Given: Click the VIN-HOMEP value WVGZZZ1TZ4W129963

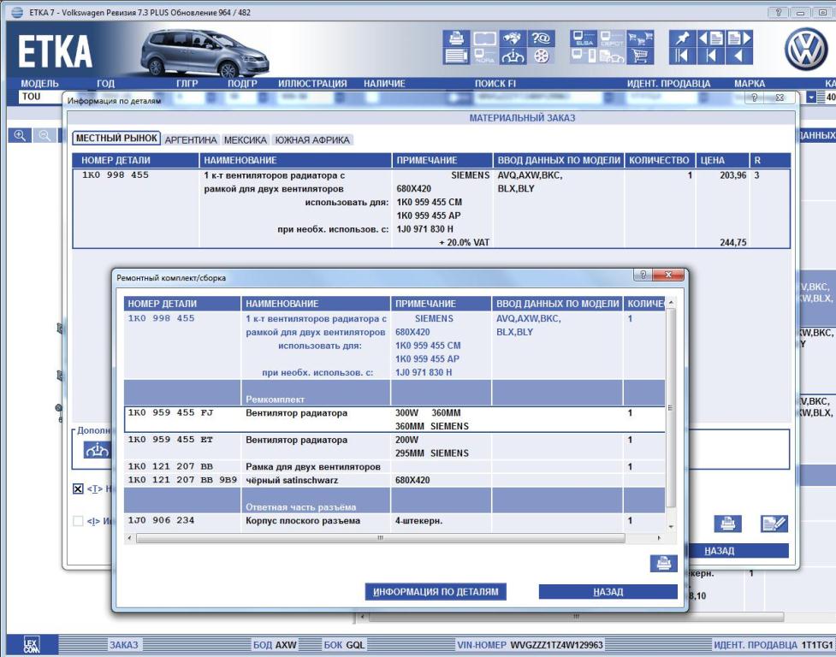Looking at the screenshot, I should (x=557, y=645).
